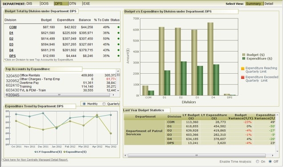
Task: Click the green status dot for D2
Action: [x=118, y=39]
